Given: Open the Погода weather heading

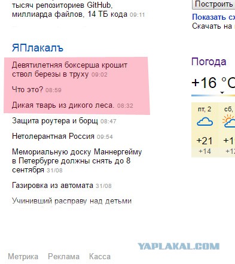Looking at the screenshot, I should coord(209,62).
